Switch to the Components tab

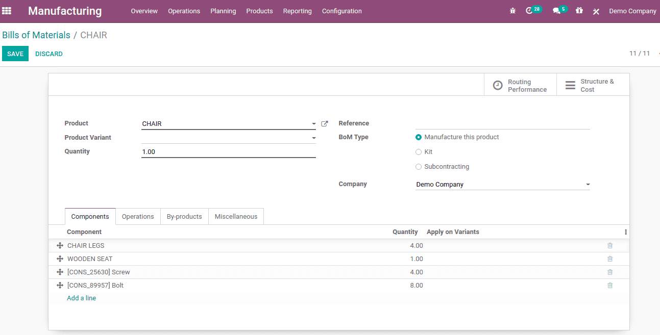click(x=90, y=217)
